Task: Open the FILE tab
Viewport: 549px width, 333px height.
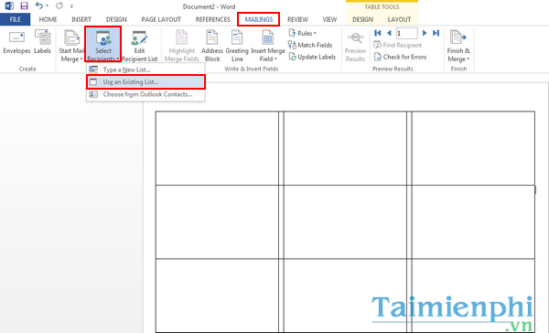Action: (x=15, y=19)
